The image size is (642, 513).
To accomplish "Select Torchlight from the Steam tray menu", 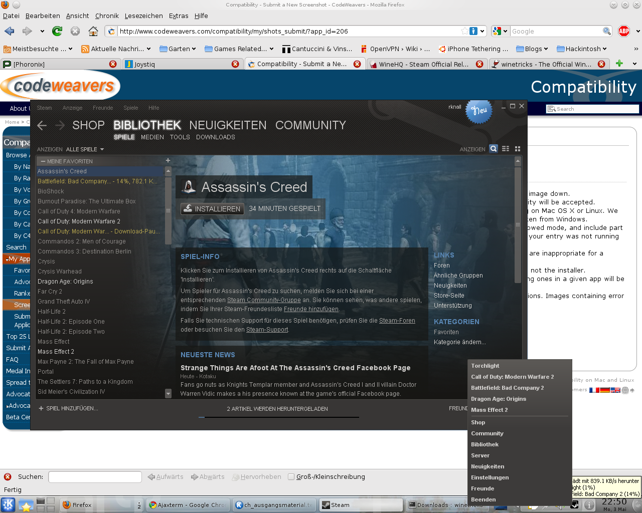I will 486,366.
